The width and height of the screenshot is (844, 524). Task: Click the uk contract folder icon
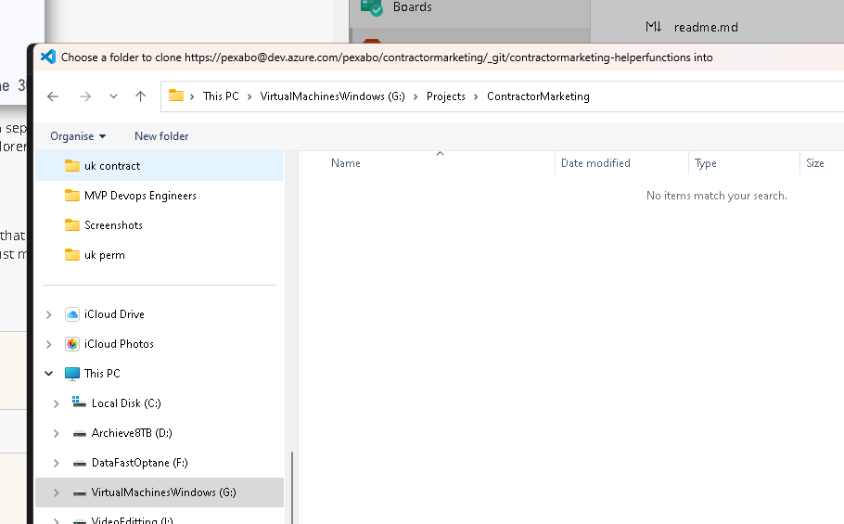72,166
